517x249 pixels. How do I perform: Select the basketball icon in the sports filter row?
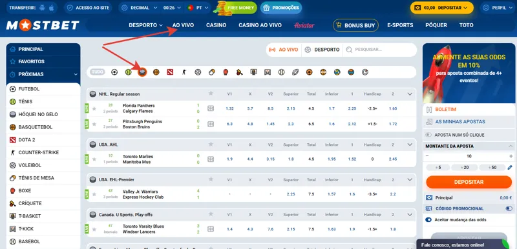[156, 72]
